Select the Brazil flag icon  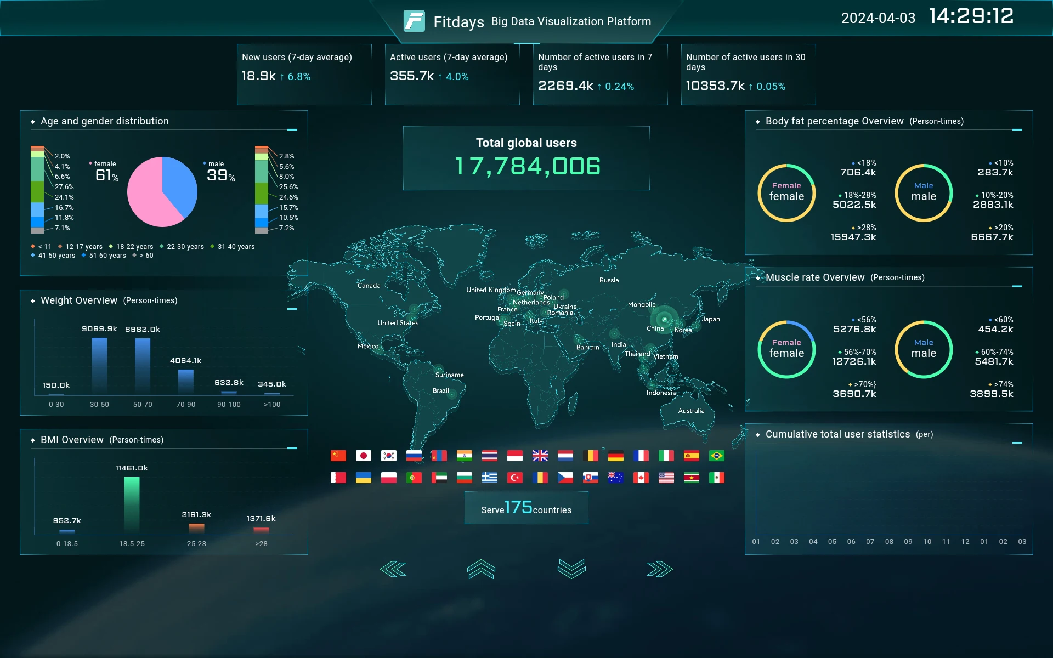click(x=716, y=456)
